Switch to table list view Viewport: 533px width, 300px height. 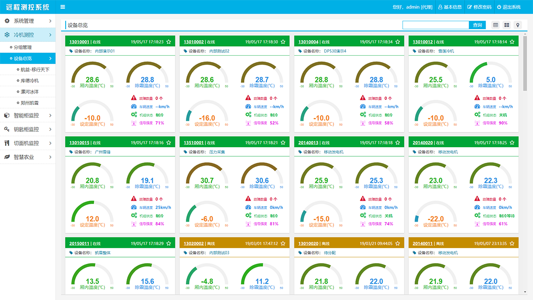(496, 25)
